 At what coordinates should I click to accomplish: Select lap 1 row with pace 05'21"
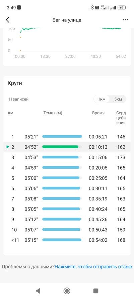pyautogui.click(x=67, y=137)
